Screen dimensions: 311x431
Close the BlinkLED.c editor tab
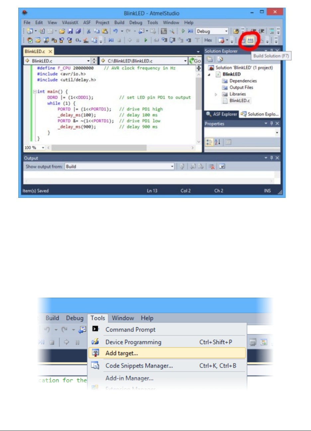[x=50, y=51]
